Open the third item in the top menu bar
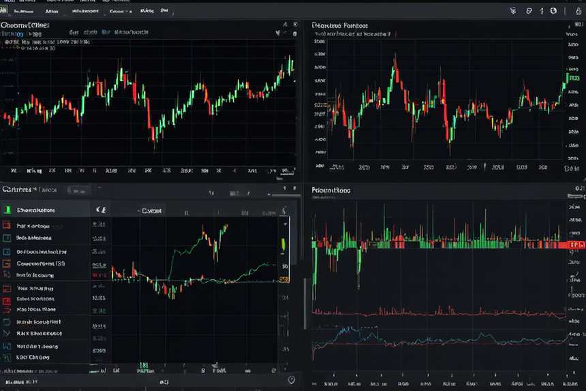The width and height of the screenshot is (586, 391). [85, 11]
